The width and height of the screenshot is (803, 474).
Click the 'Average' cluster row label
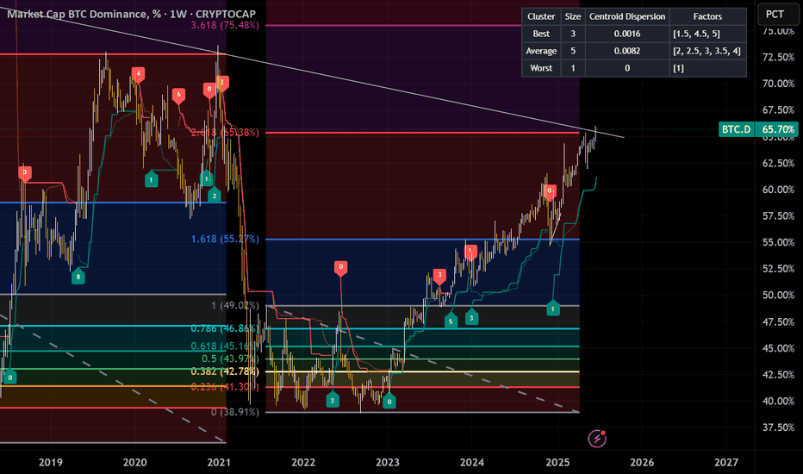tap(541, 51)
